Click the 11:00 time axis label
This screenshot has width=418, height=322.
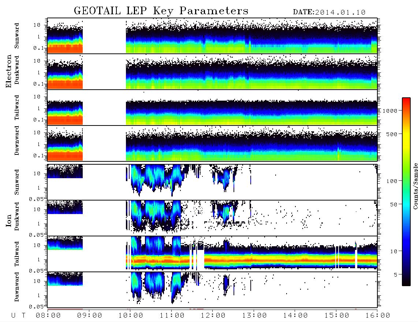click(172, 315)
